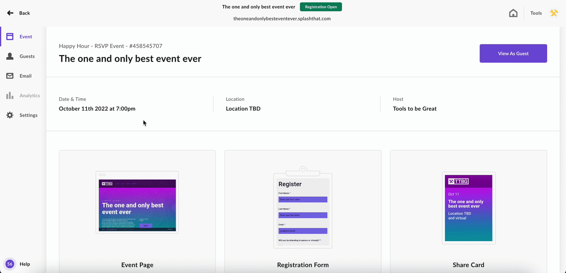Click the Tools to be Great host
Viewport: 566px width, 273px height.
click(415, 108)
